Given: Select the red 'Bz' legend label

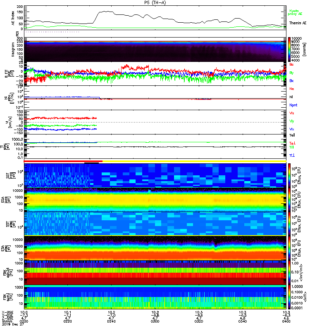Looking at the screenshot, I should 291,64.
